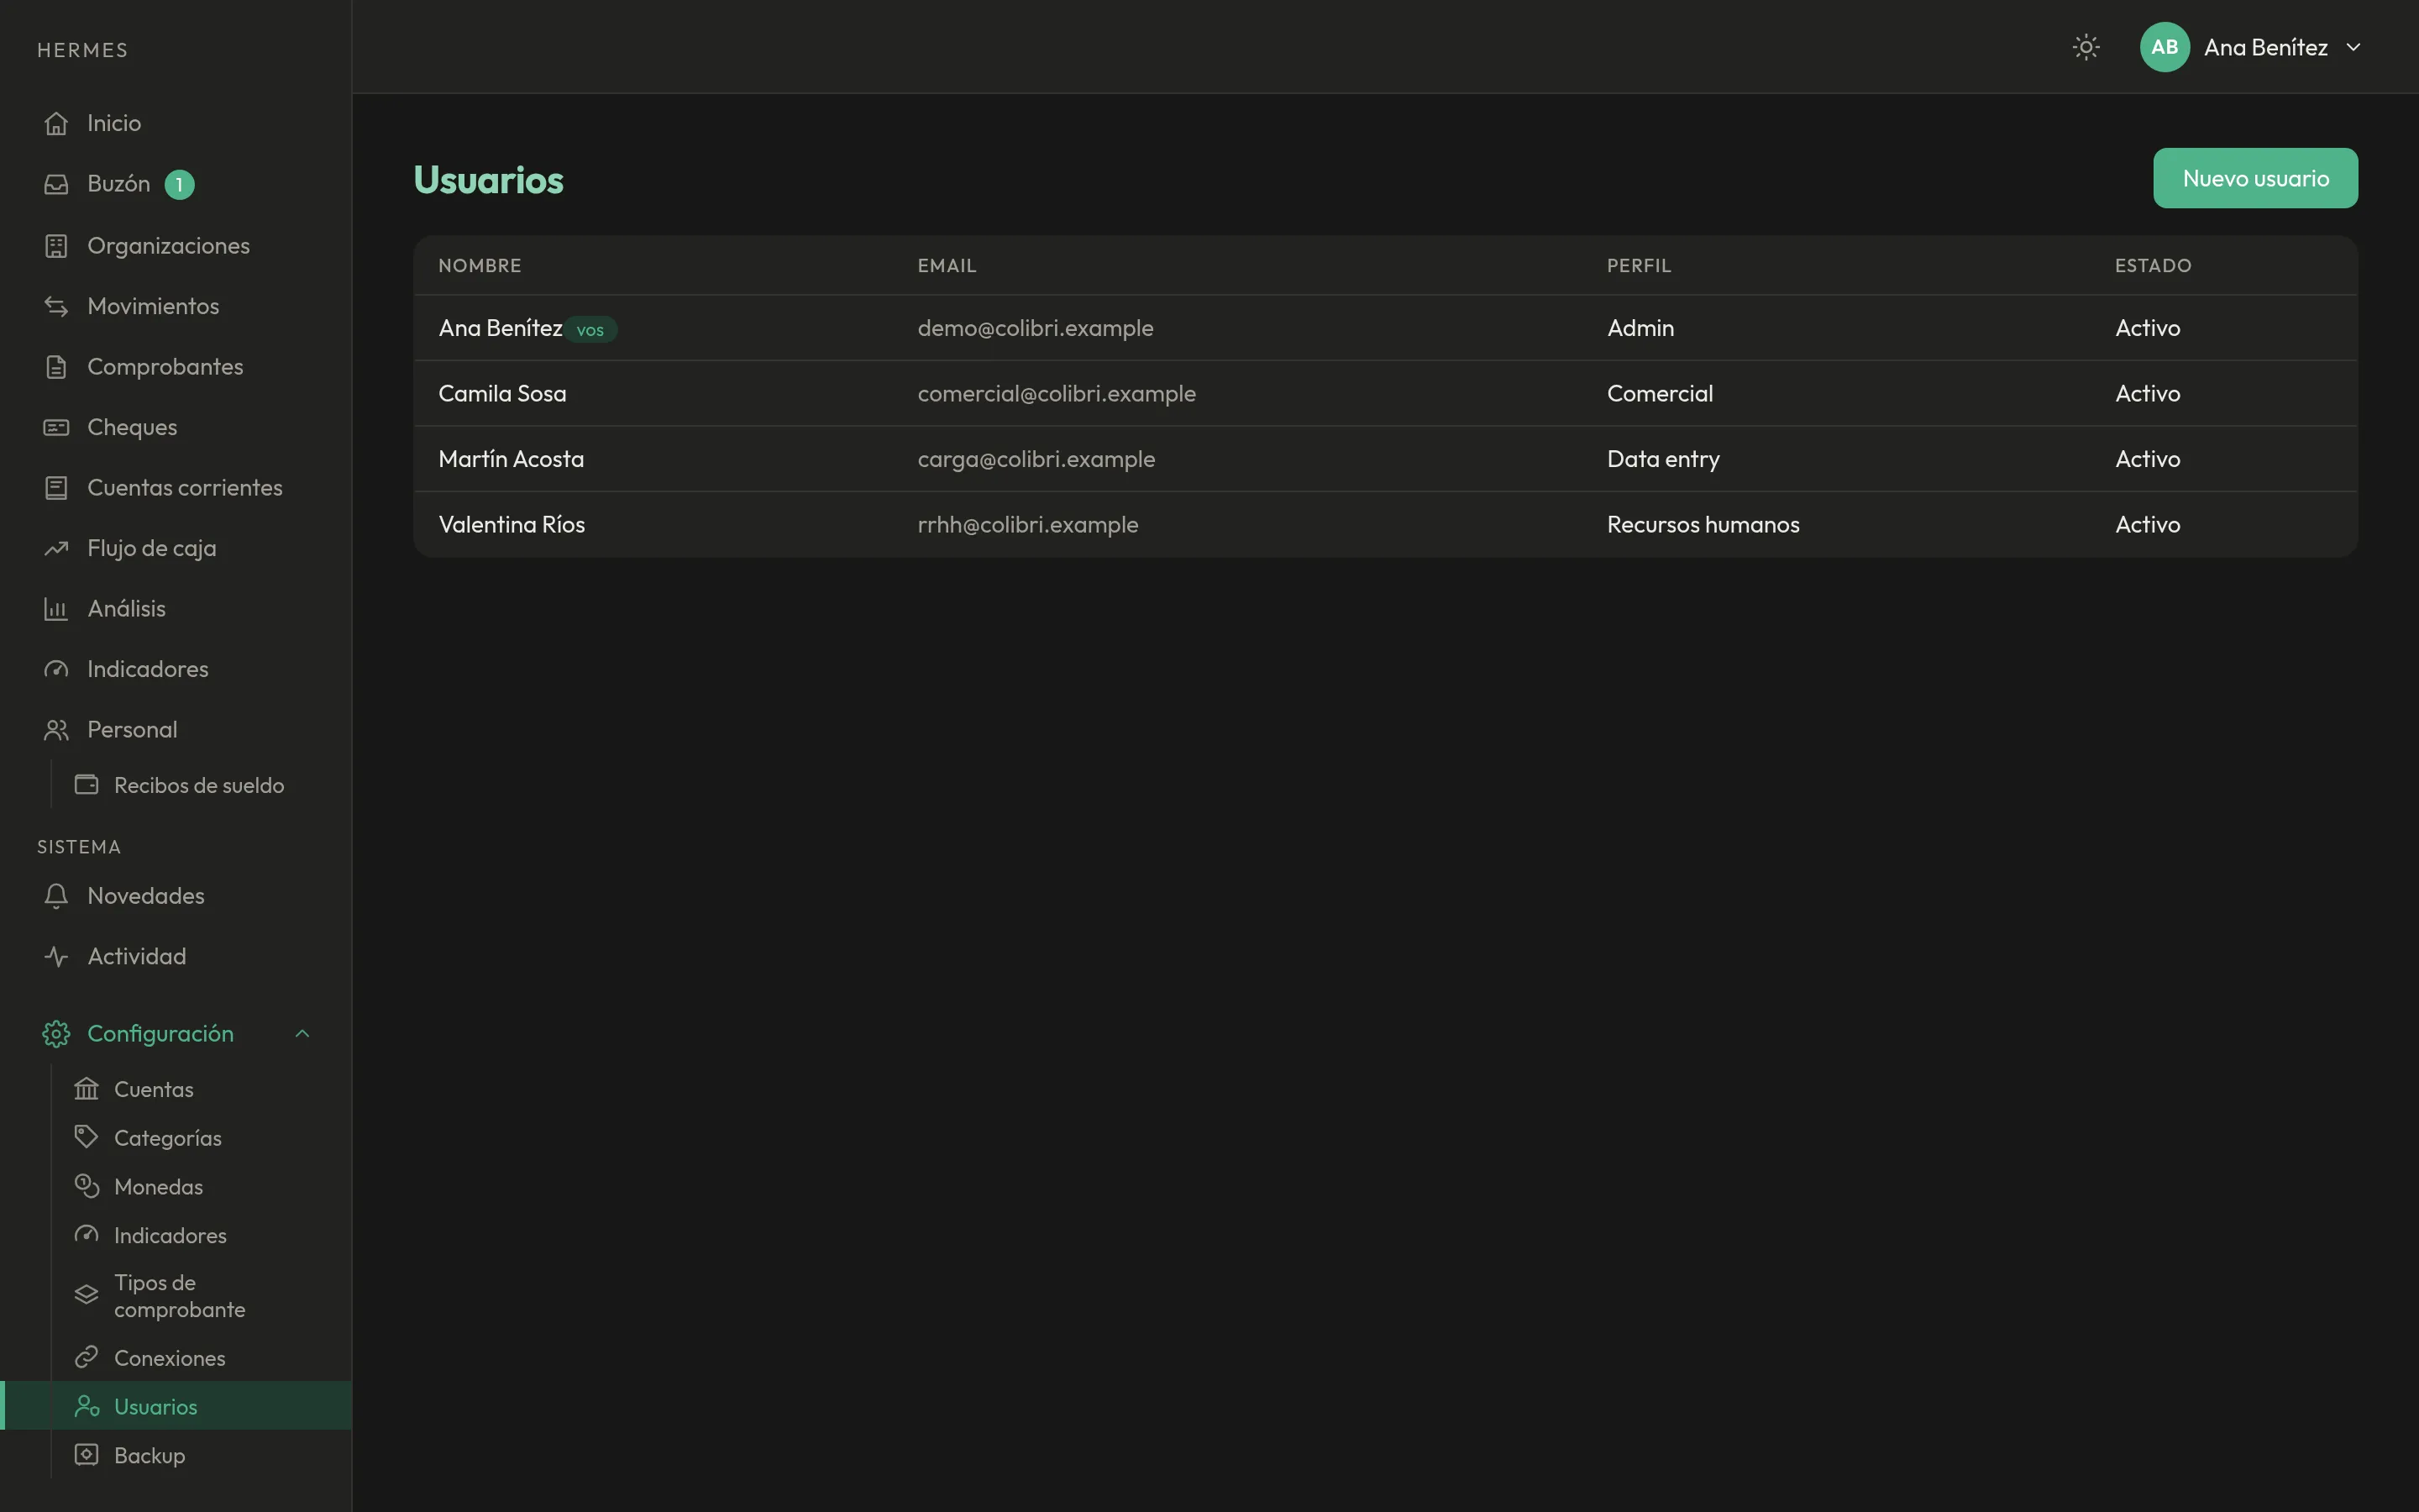The height and width of the screenshot is (1512, 2419).
Task: Open the Buzón inbox icon
Action: (56, 184)
